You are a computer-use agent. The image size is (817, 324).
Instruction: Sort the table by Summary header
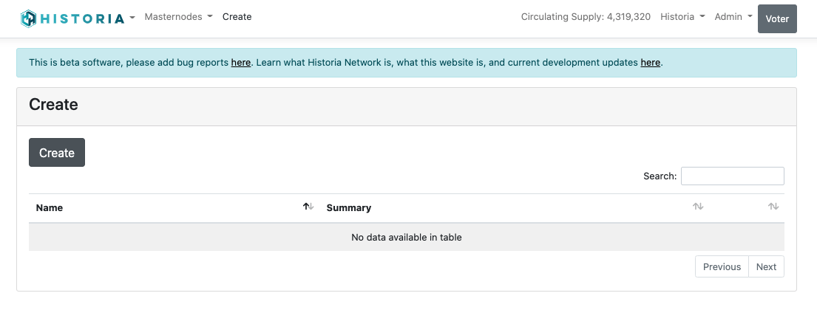348,208
